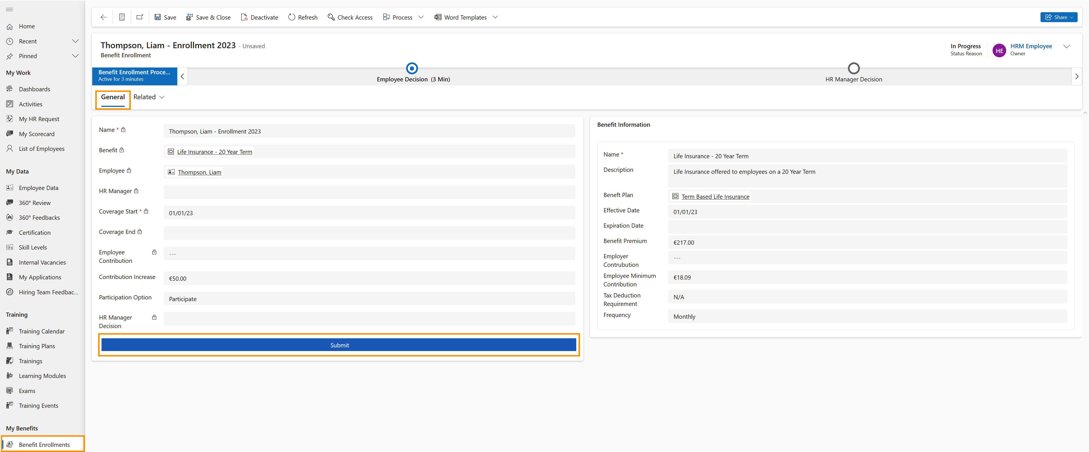
Task: Go to next stage with right chevron
Action: (x=1077, y=77)
